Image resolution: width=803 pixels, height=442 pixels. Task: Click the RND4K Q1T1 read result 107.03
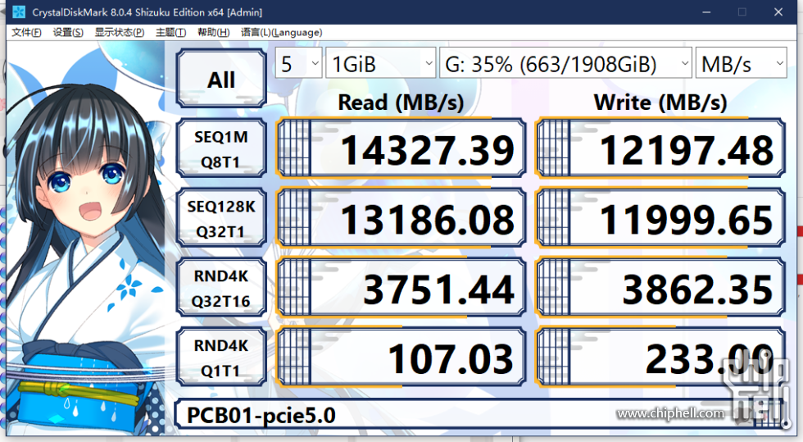(x=401, y=358)
